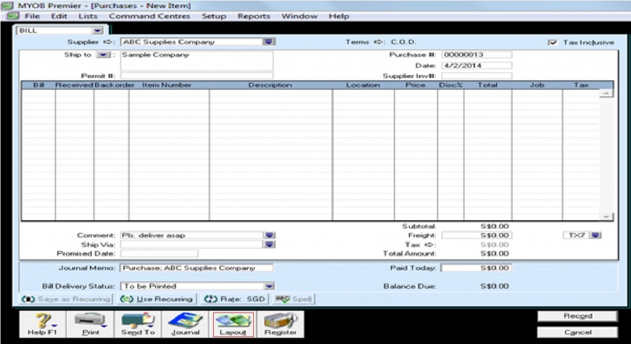This screenshot has height=344, width=631.
Task: Expand the Supplier dropdown list
Action: click(269, 42)
